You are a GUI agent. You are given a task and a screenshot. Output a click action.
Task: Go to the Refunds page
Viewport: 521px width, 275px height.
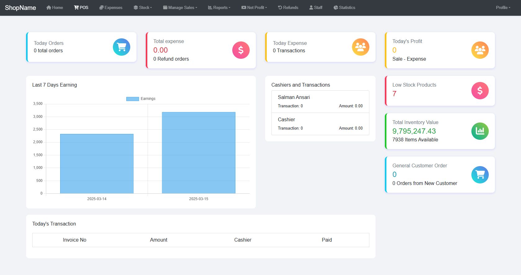tap(288, 7)
